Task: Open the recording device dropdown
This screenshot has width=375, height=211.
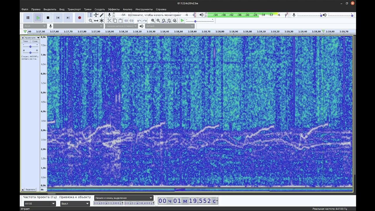Action: click(78, 26)
